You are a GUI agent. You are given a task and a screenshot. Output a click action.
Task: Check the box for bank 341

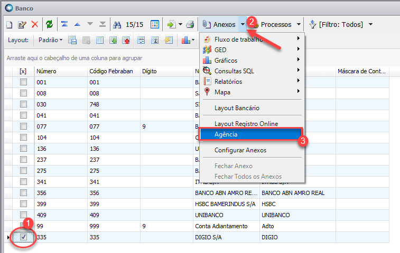(23, 182)
